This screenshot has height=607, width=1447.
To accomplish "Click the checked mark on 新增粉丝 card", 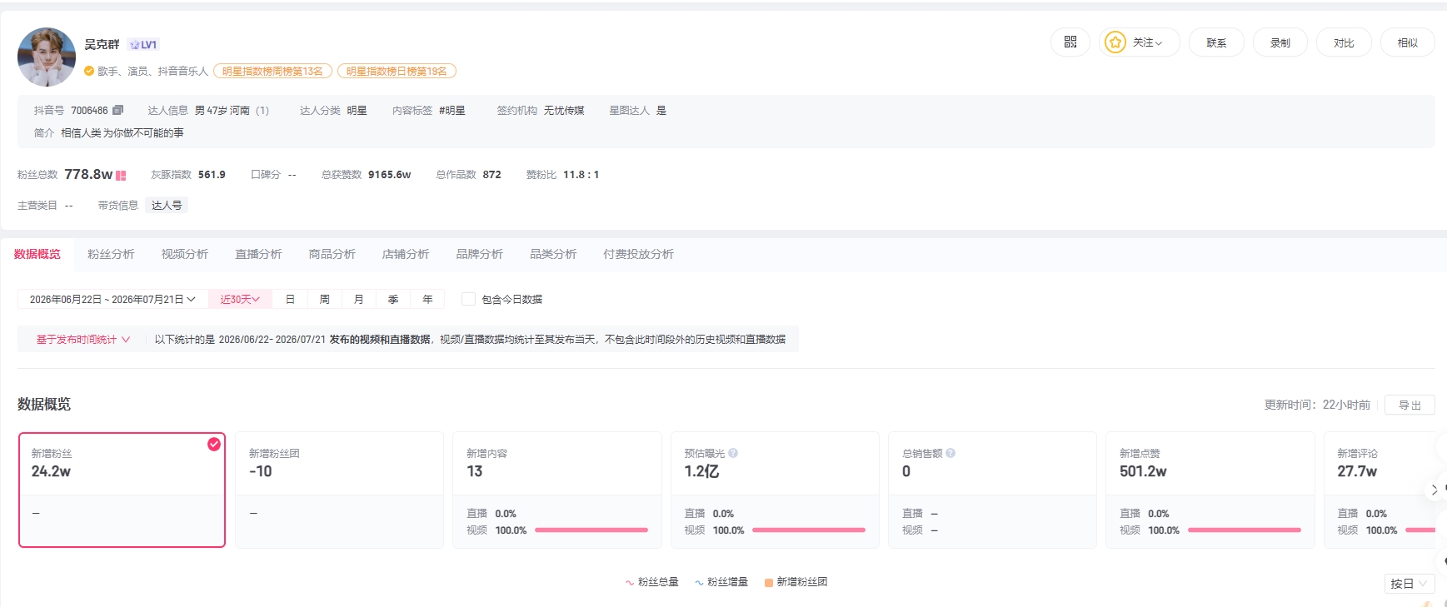I will click(x=214, y=444).
